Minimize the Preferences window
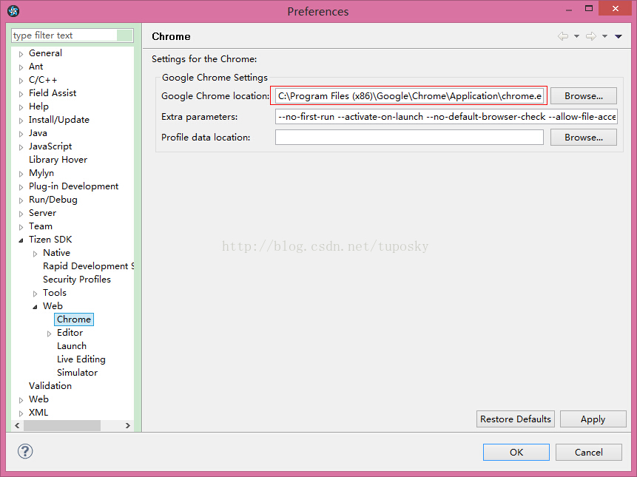 pos(569,9)
